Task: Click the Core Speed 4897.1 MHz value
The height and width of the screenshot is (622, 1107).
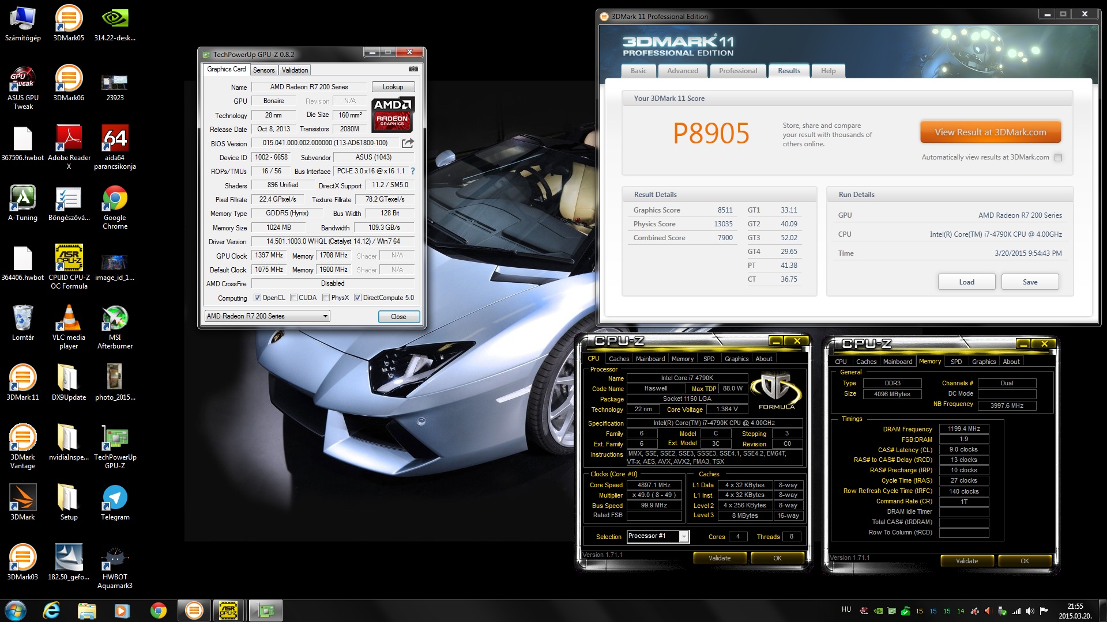Action: pos(654,485)
